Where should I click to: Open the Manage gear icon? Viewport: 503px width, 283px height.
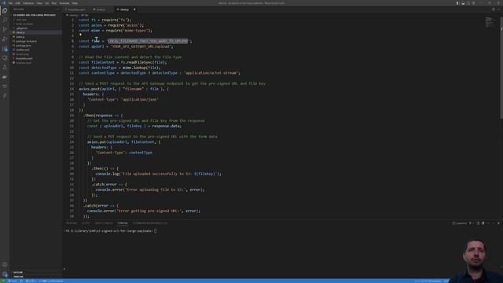pos(5,274)
